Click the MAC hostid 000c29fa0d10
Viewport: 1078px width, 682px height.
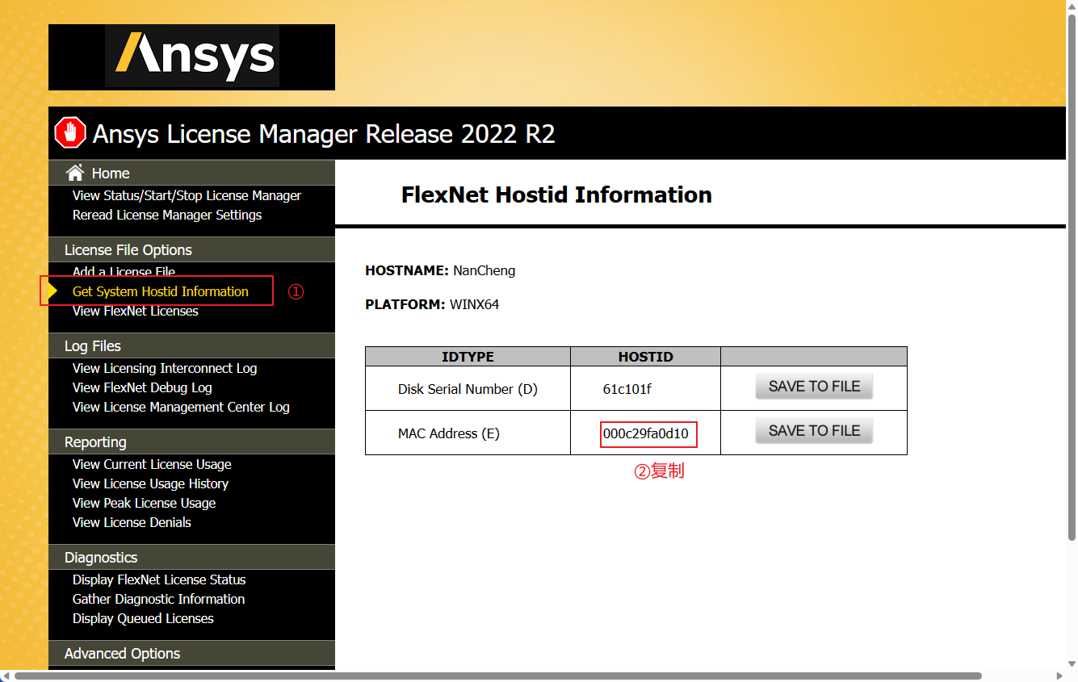point(646,433)
